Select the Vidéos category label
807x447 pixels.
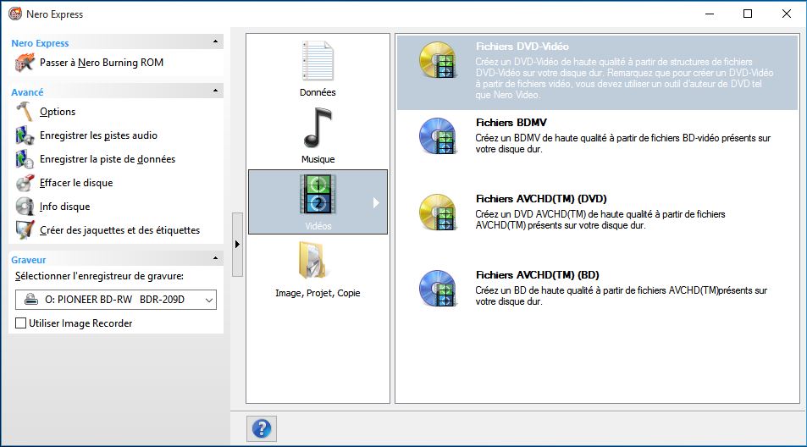tap(318, 226)
